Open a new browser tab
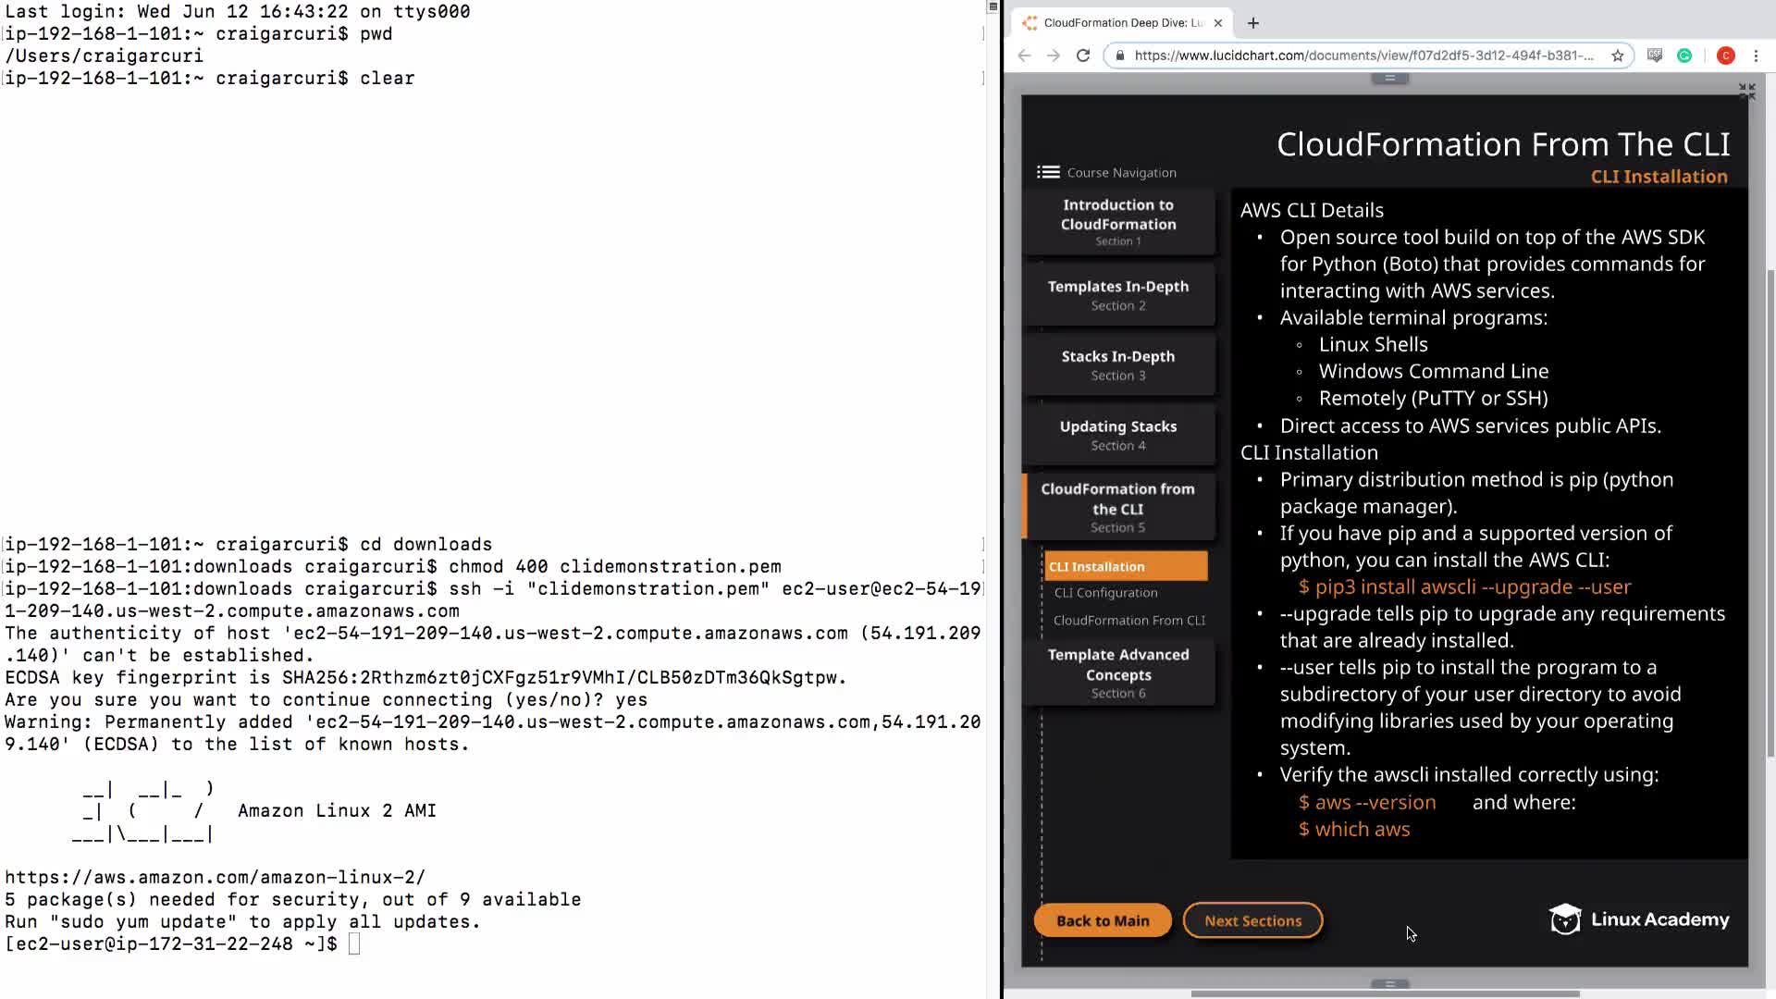Viewport: 1776px width, 999px height. pos(1253,23)
